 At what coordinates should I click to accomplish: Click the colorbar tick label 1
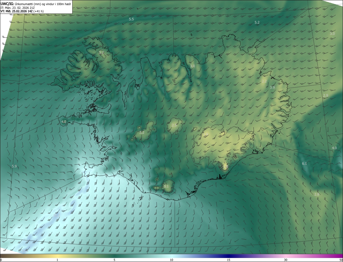57,260
